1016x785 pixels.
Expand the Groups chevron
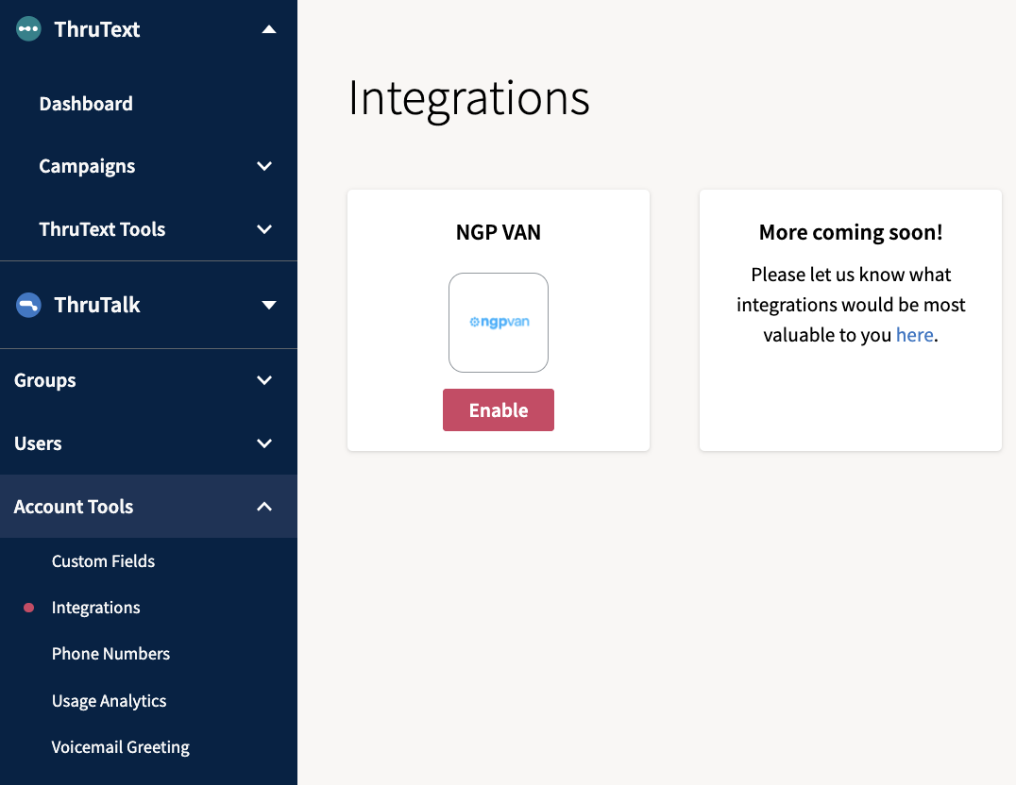coord(264,380)
